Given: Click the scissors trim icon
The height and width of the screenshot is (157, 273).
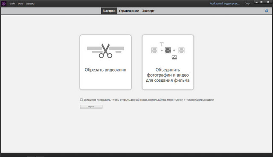Looking at the screenshot, I should [105, 51].
